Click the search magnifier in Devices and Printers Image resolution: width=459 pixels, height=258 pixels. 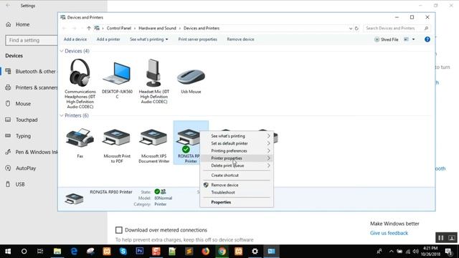426,29
